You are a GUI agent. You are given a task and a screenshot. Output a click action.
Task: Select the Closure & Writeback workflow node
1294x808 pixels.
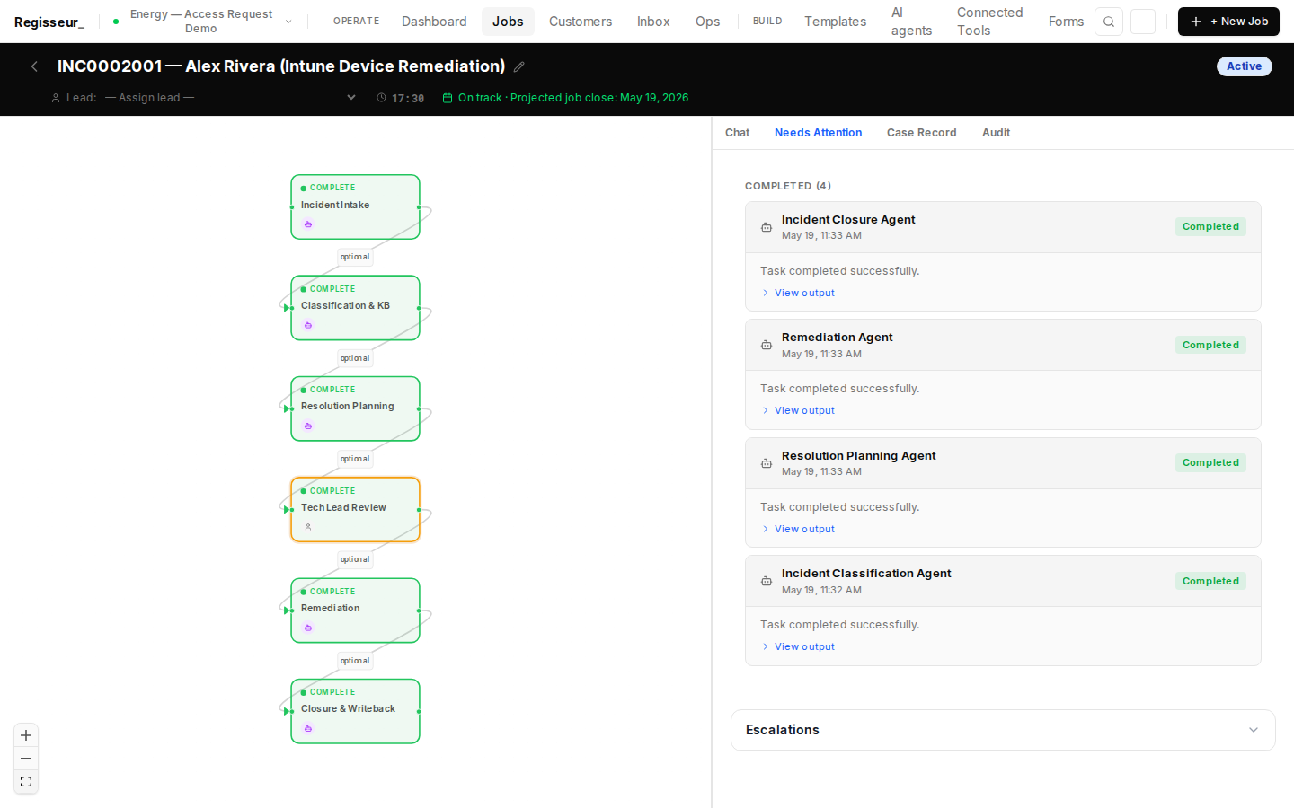(355, 711)
